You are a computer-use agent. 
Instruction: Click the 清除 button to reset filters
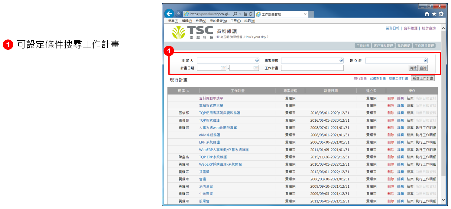pos(413,68)
